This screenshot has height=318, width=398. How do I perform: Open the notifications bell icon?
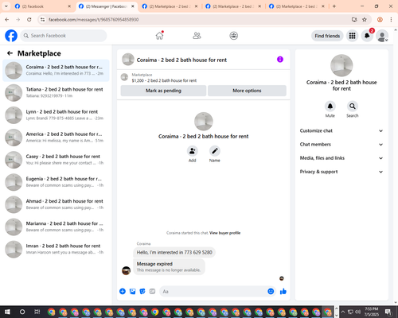coord(367,36)
